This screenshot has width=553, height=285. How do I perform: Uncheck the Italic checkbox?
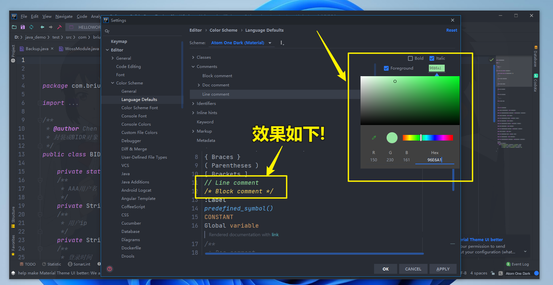pyautogui.click(x=432, y=58)
